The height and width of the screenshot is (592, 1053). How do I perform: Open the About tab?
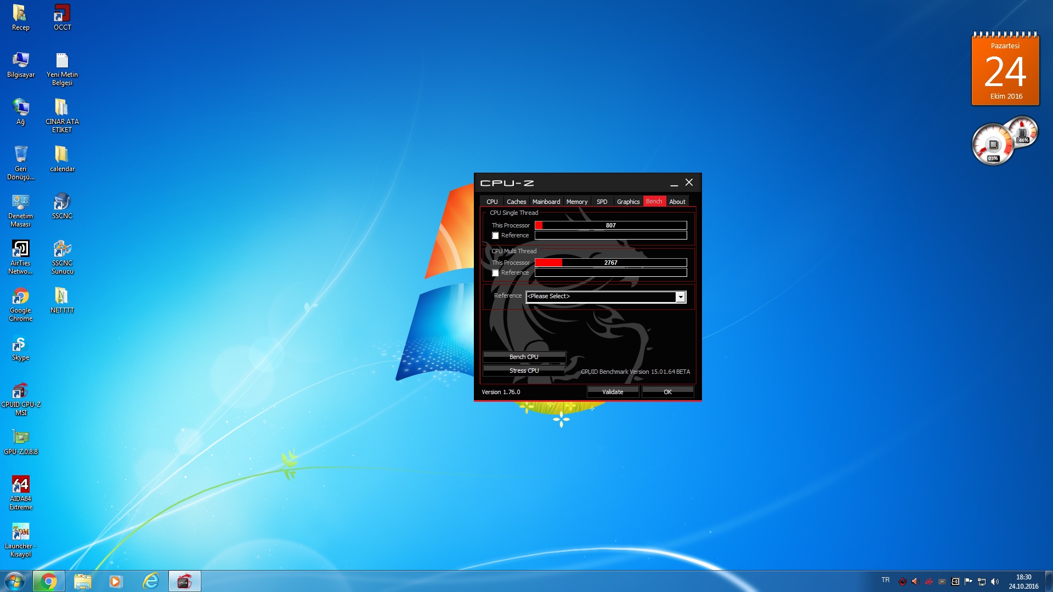click(677, 202)
